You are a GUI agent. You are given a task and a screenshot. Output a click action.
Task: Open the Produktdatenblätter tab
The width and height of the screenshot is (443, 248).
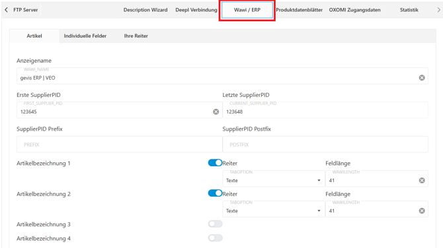point(300,10)
